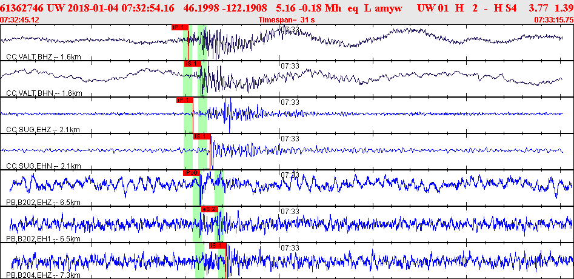Click the PB.B202.EH1 channel label
Image resolution: width=574 pixels, height=279 pixels.
[42, 239]
